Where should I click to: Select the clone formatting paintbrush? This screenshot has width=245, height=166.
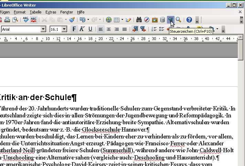[72, 20]
